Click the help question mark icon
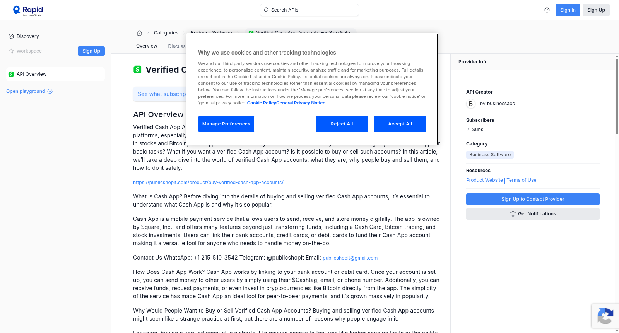 point(547,10)
